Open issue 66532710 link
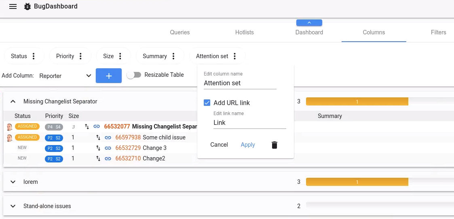Viewport: 454px width, 219px height. coord(128,158)
